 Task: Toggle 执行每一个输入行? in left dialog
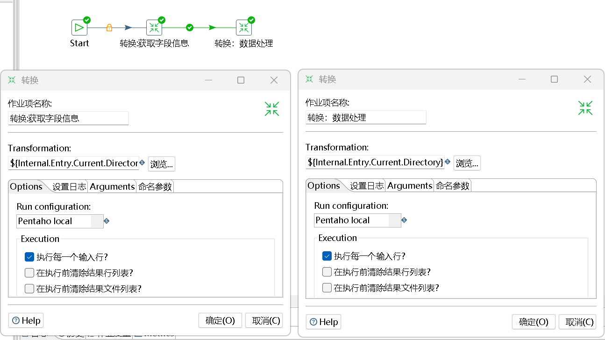[29, 257]
